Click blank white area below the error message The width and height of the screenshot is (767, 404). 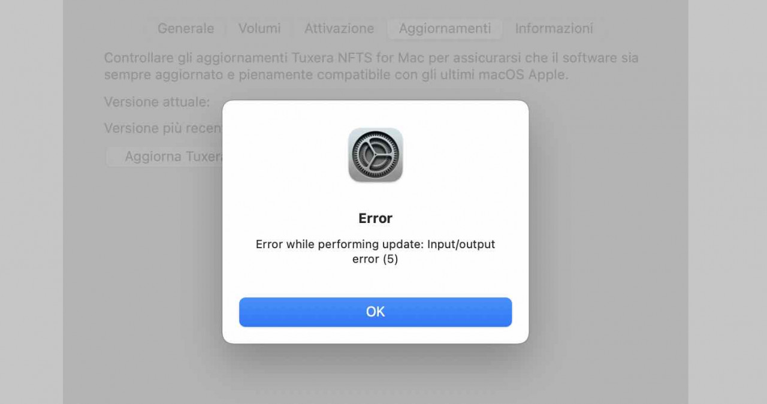coord(375,282)
